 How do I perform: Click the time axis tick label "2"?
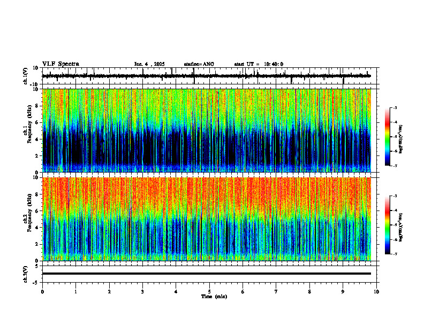pos(109,292)
